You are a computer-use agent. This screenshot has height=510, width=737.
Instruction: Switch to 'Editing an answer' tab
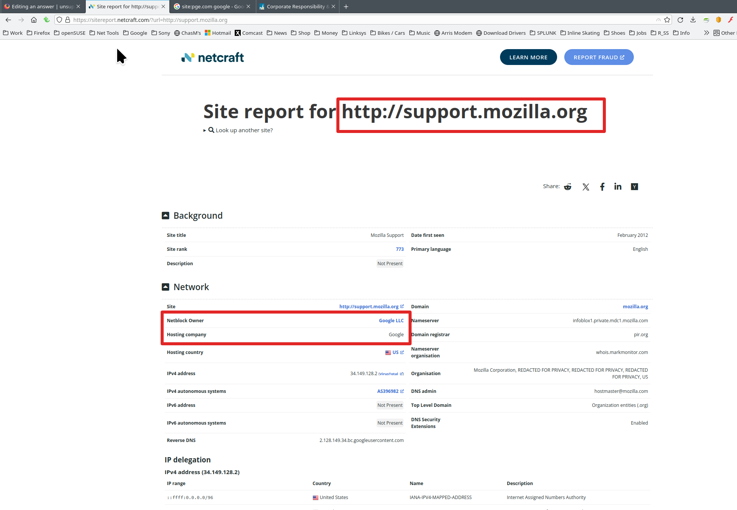click(40, 6)
